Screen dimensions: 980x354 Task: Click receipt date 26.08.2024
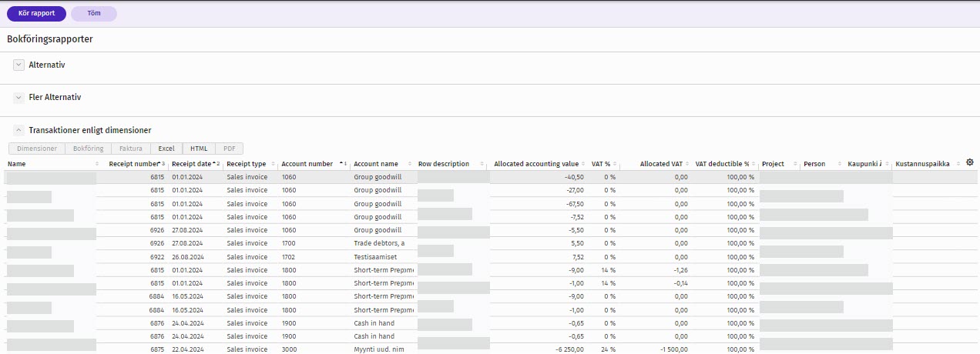tap(187, 257)
